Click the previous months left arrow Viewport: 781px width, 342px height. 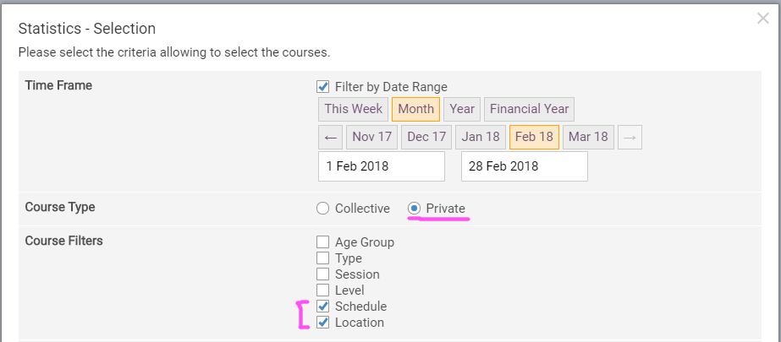[x=331, y=137]
